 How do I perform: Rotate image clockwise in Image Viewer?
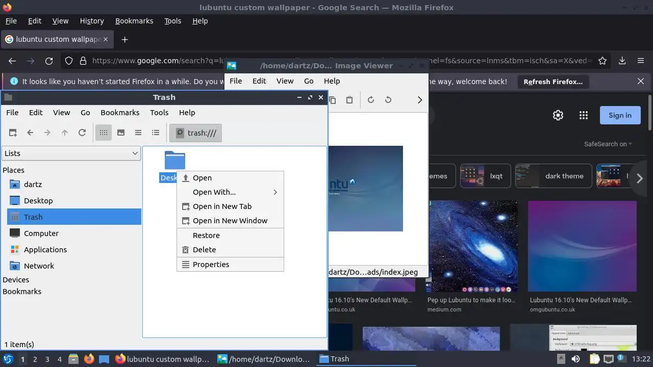[x=371, y=100]
